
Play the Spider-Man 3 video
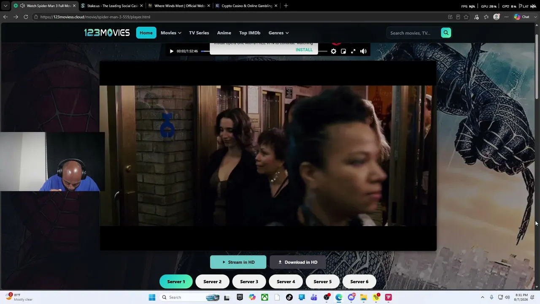tap(171, 51)
